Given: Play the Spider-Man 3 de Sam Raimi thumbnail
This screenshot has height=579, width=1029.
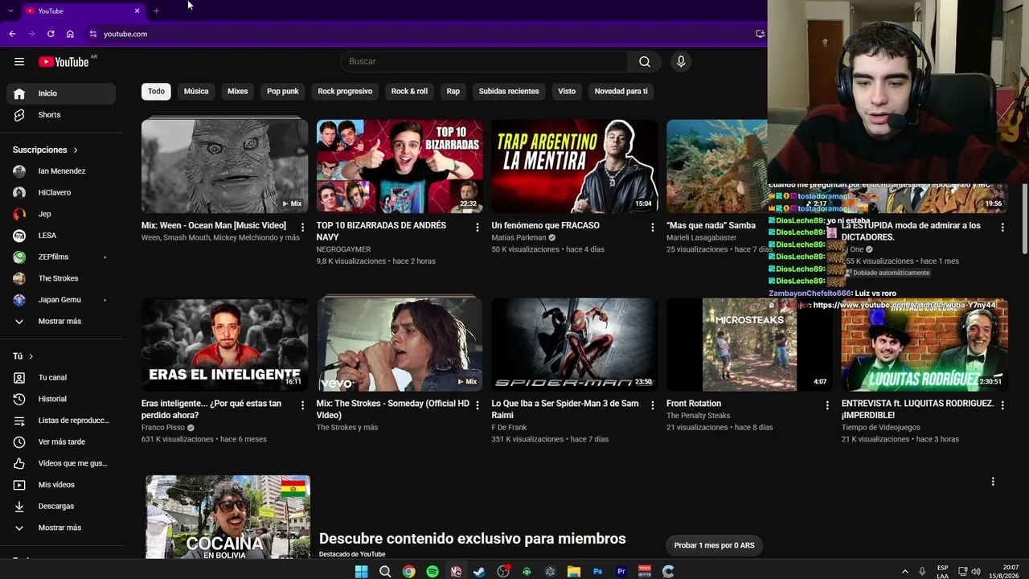Looking at the screenshot, I should 575,345.
